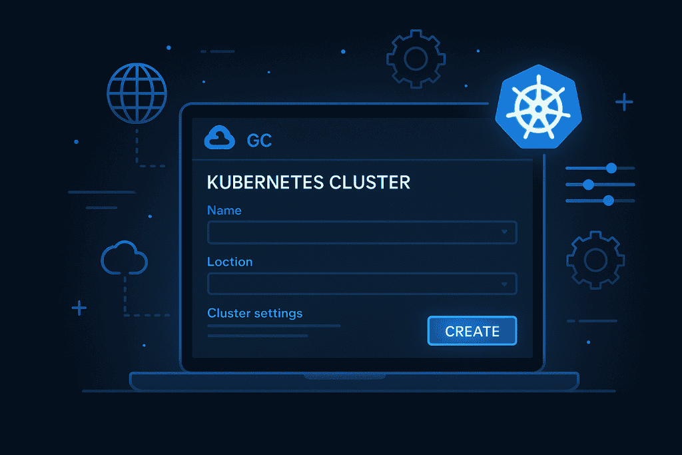Open the Loction dropdown arrow
Screen dimensions: 682x455
tap(504, 284)
